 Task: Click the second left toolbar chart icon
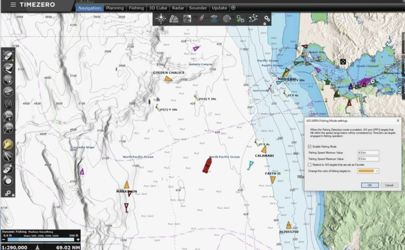(8, 68)
